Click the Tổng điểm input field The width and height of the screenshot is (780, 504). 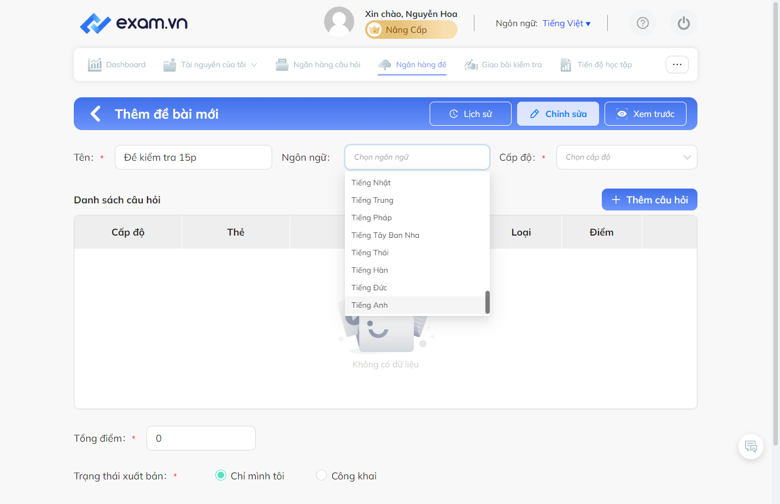(x=201, y=438)
